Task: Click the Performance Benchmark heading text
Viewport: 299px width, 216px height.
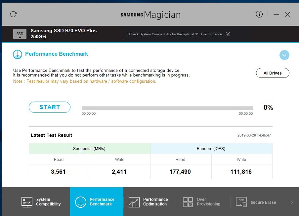Action: click(57, 54)
